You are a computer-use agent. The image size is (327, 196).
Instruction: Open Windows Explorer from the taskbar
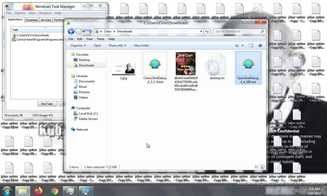coord(23,191)
